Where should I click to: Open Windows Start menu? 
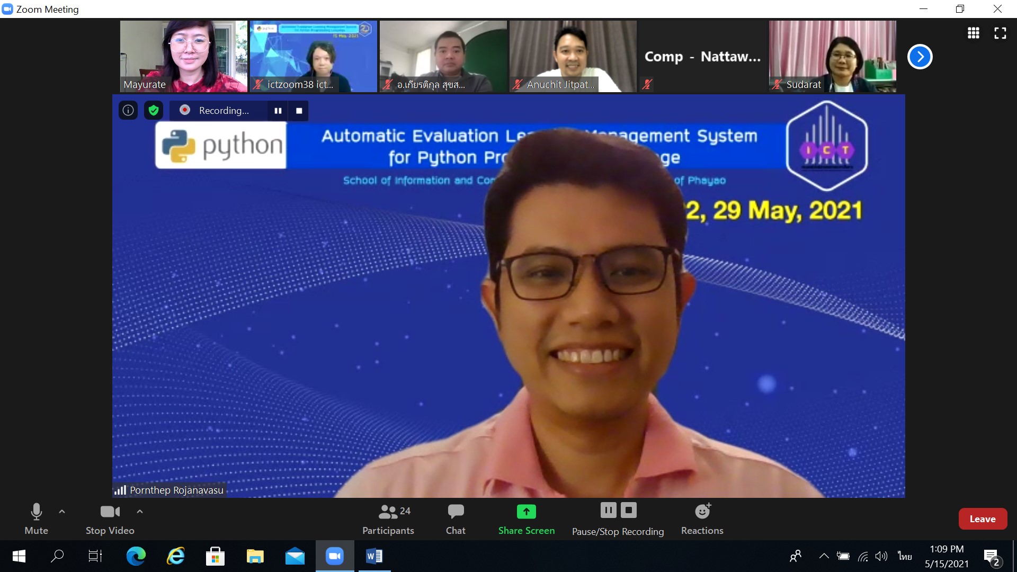click(19, 556)
